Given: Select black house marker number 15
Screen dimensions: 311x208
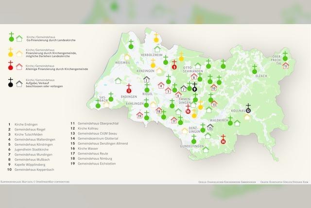Looking at the screenshot, I should click(x=210, y=127).
